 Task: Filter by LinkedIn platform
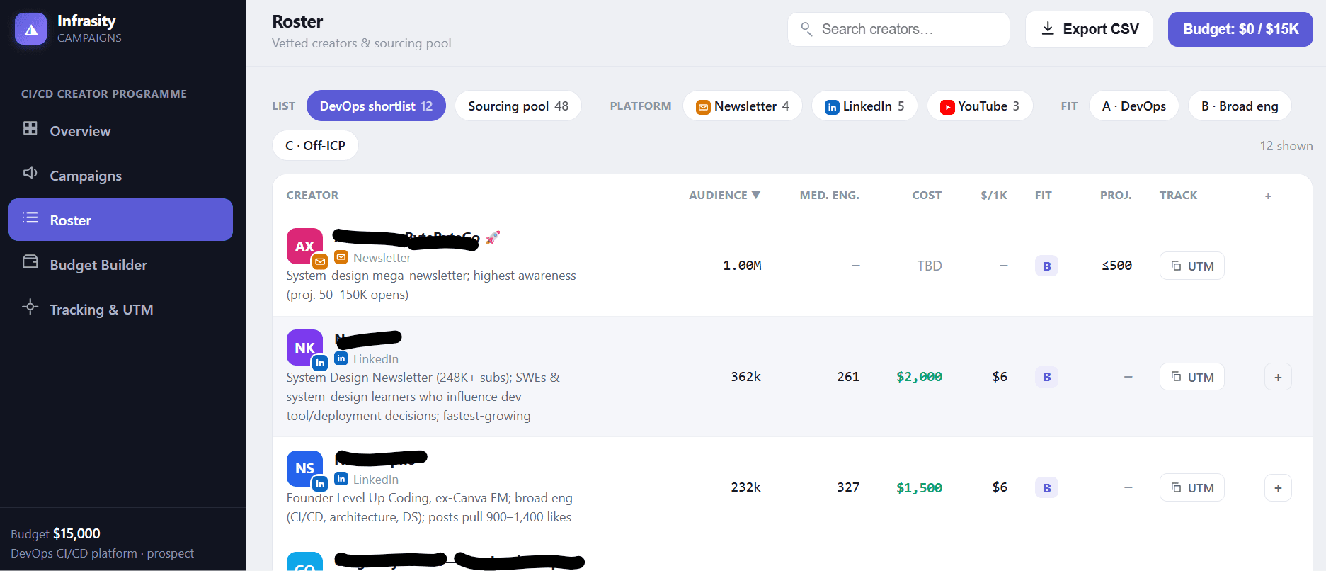click(864, 106)
